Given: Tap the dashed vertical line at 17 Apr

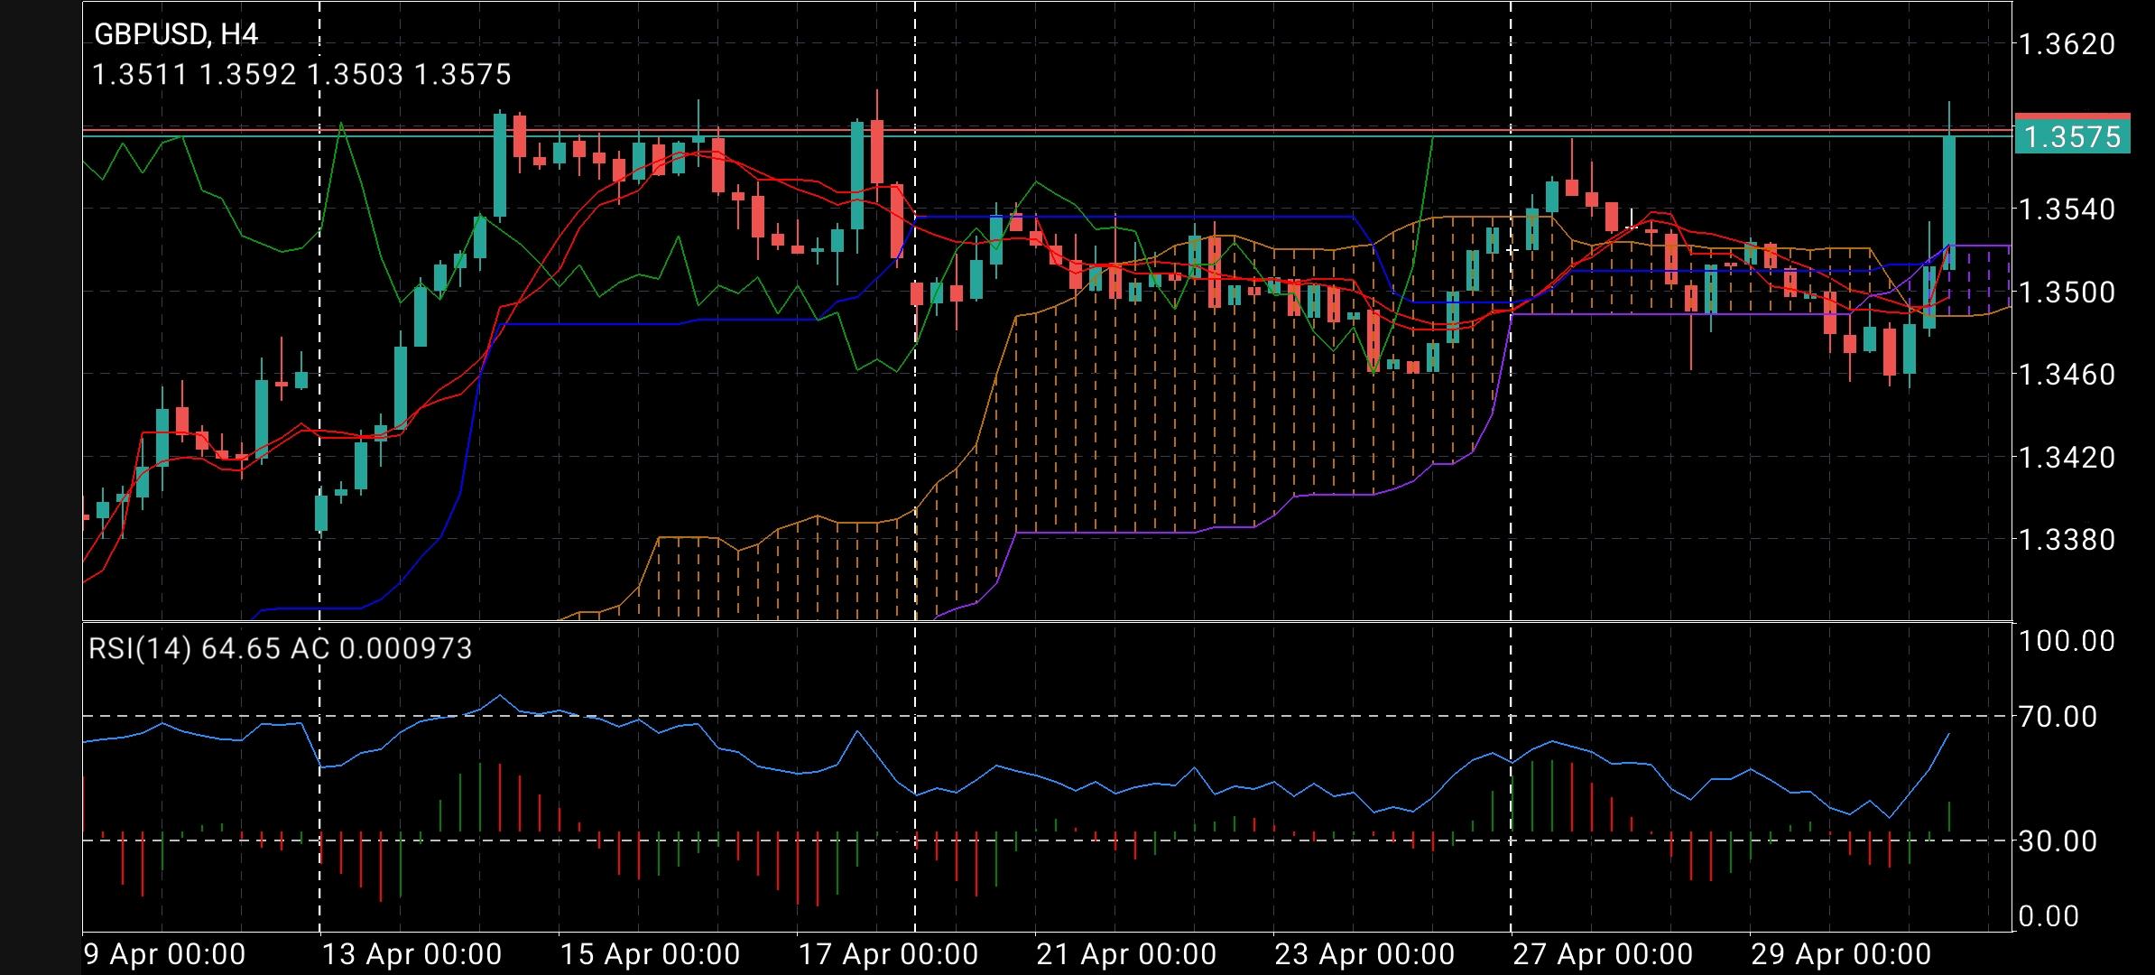Looking at the screenshot, I should (x=915, y=361).
